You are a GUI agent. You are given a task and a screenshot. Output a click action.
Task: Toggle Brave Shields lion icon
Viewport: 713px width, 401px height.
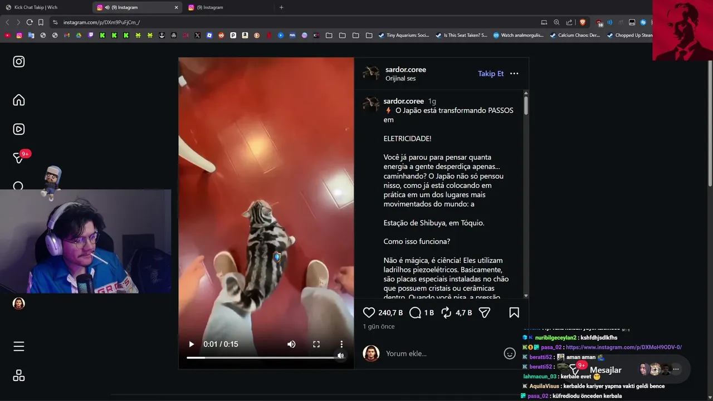[583, 22]
